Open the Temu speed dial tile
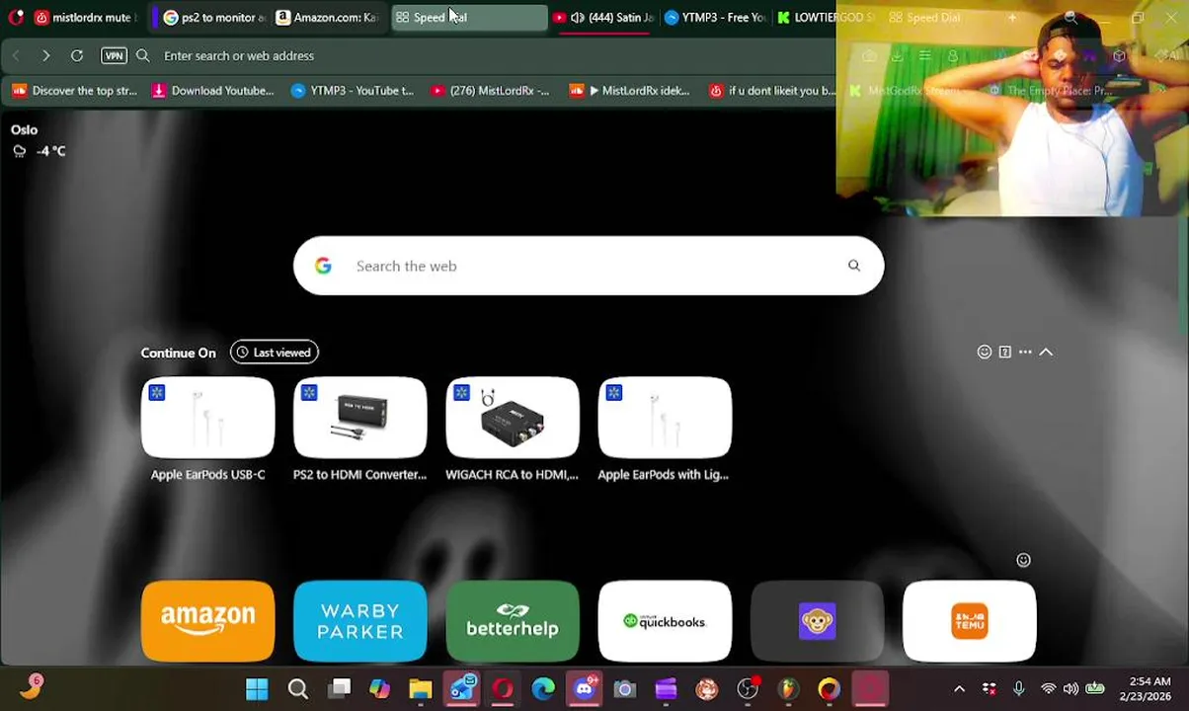The height and width of the screenshot is (711, 1189). pyautogui.click(x=969, y=621)
